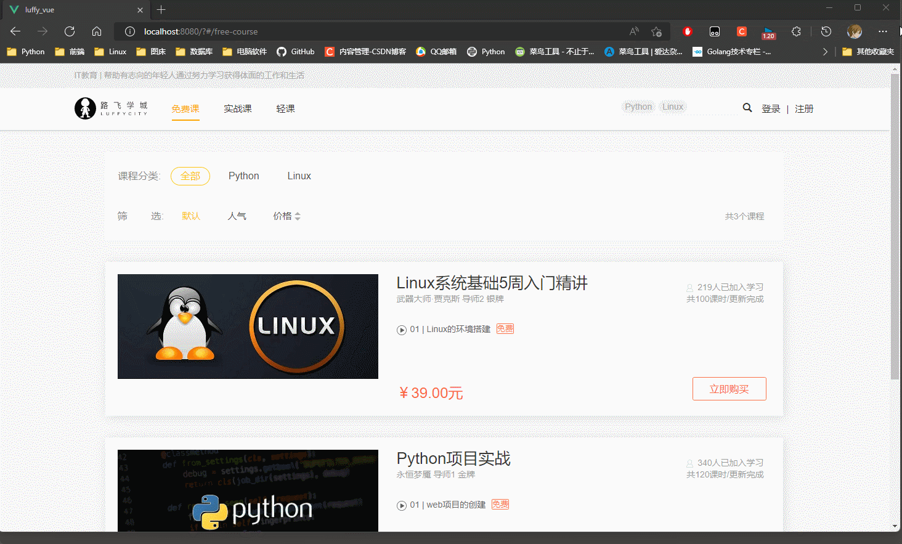Image resolution: width=902 pixels, height=544 pixels.
Task: Go back with the browser back arrow
Action: point(15,31)
